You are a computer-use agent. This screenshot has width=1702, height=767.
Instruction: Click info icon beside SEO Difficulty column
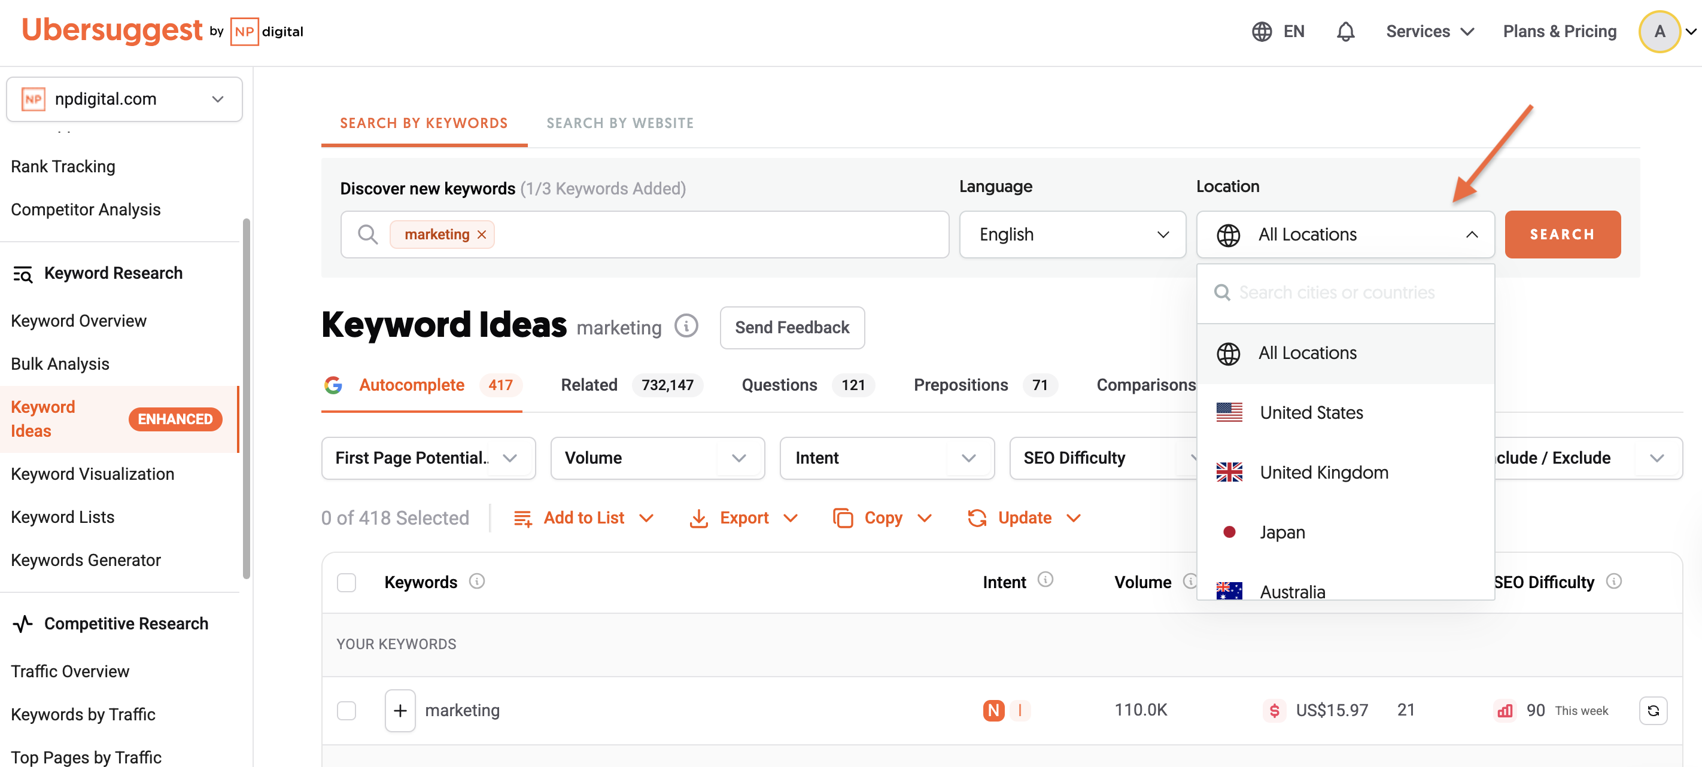1613,581
